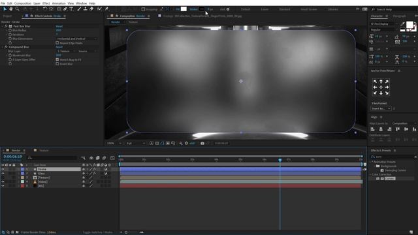Select the Rectangle shape tool

[x=59, y=9]
